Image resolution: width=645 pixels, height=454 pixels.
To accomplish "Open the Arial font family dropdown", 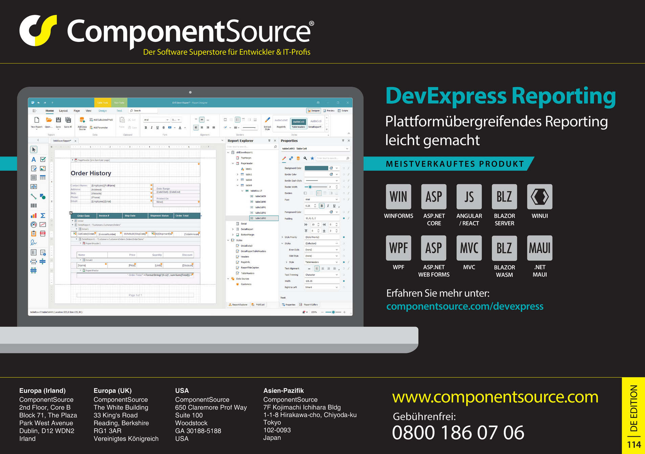I will coord(168,119).
